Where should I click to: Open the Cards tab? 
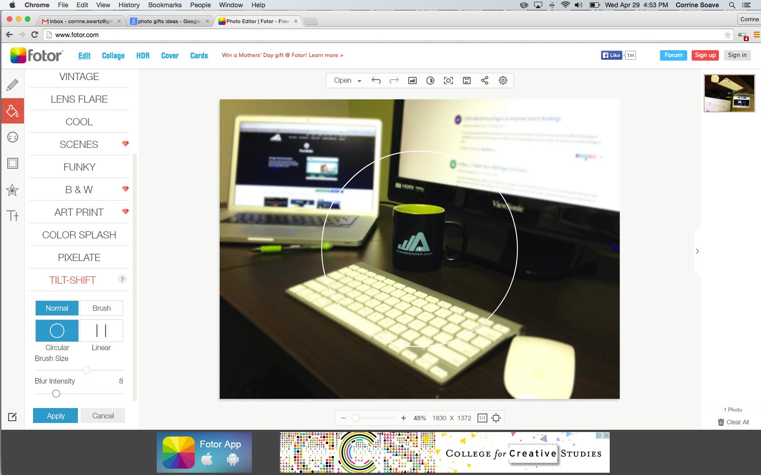coord(199,56)
